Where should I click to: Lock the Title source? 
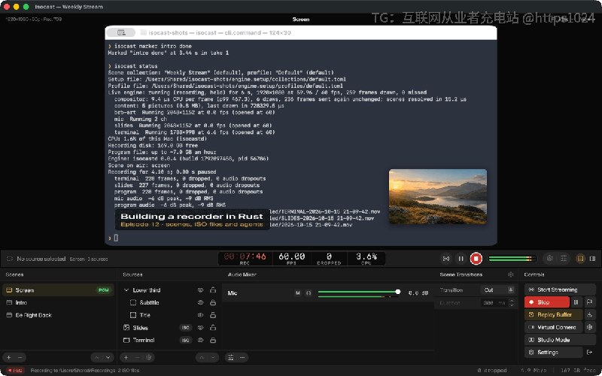coord(213,315)
